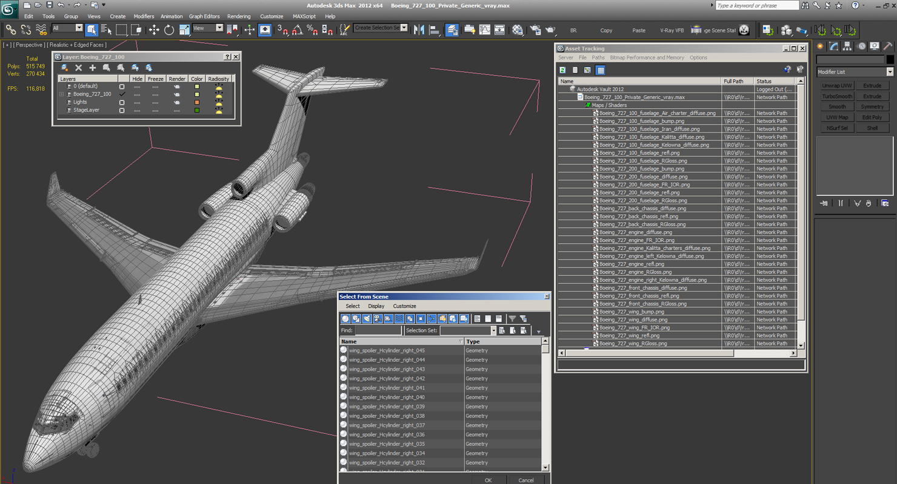
Task: Check the current-layer box for StageLayer
Action: (x=122, y=110)
